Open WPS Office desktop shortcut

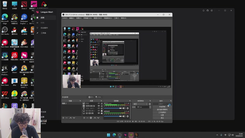[5, 95]
